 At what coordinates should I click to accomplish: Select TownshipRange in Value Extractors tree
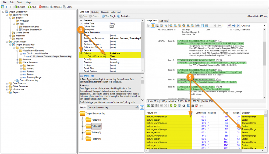click(34, 77)
